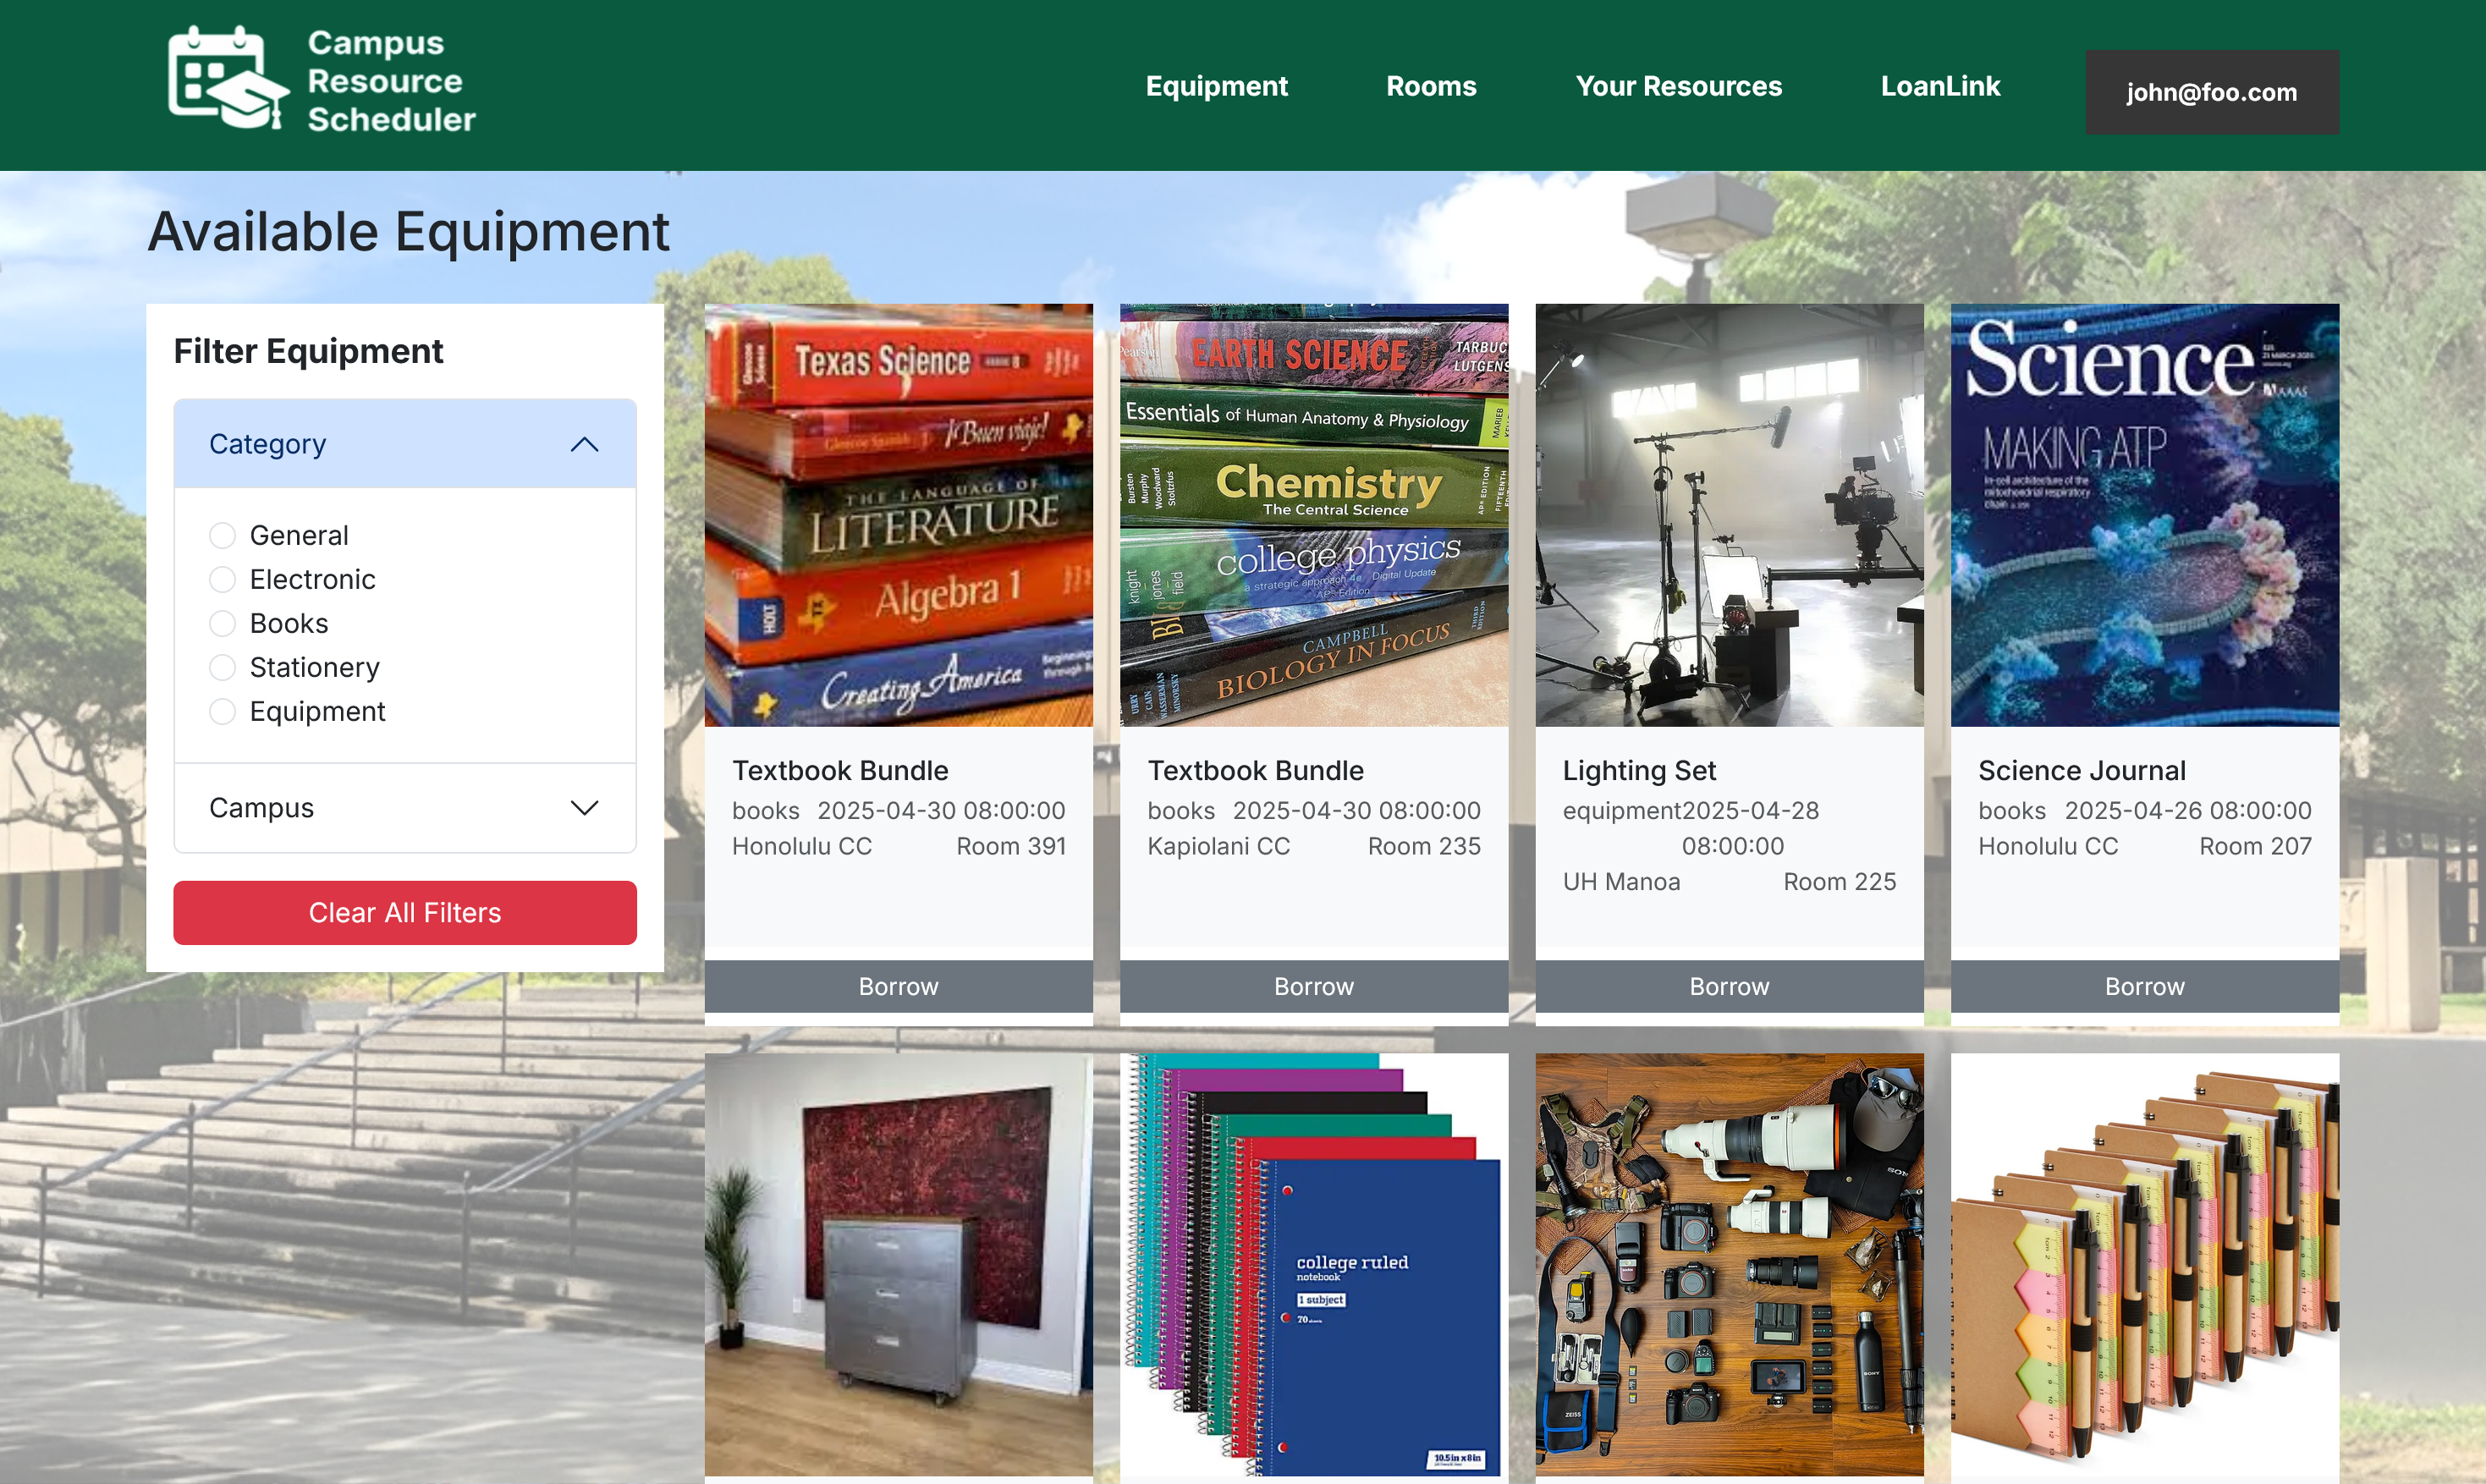
Task: Pick the Stationery category filter
Action: click(222, 667)
